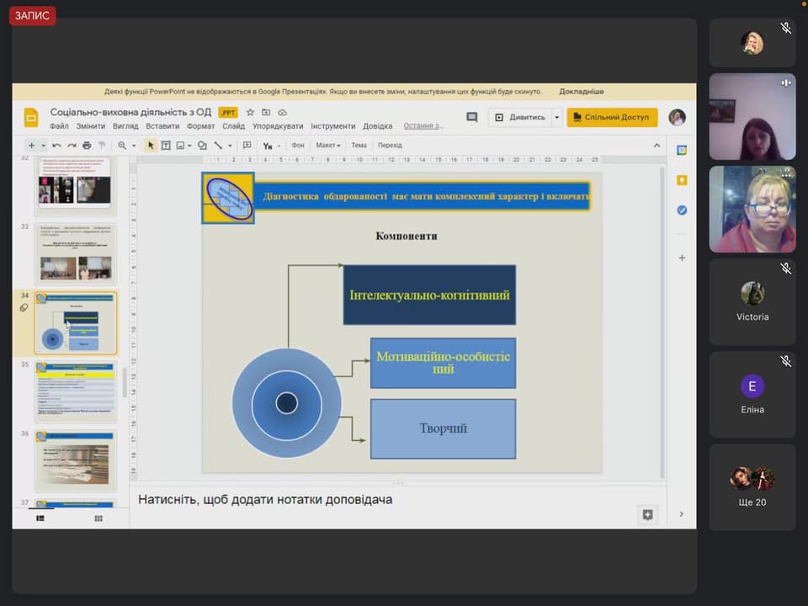Select slide 35 thumbnail in filmstrip
Viewport: 808px width, 606px height.
click(76, 391)
